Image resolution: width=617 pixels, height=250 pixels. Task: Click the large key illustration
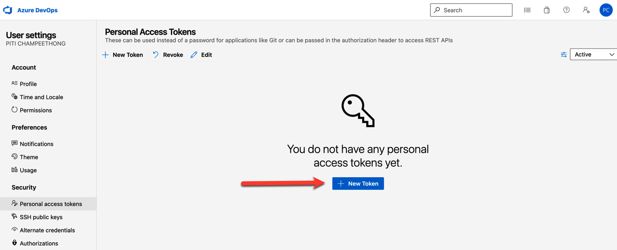[358, 111]
